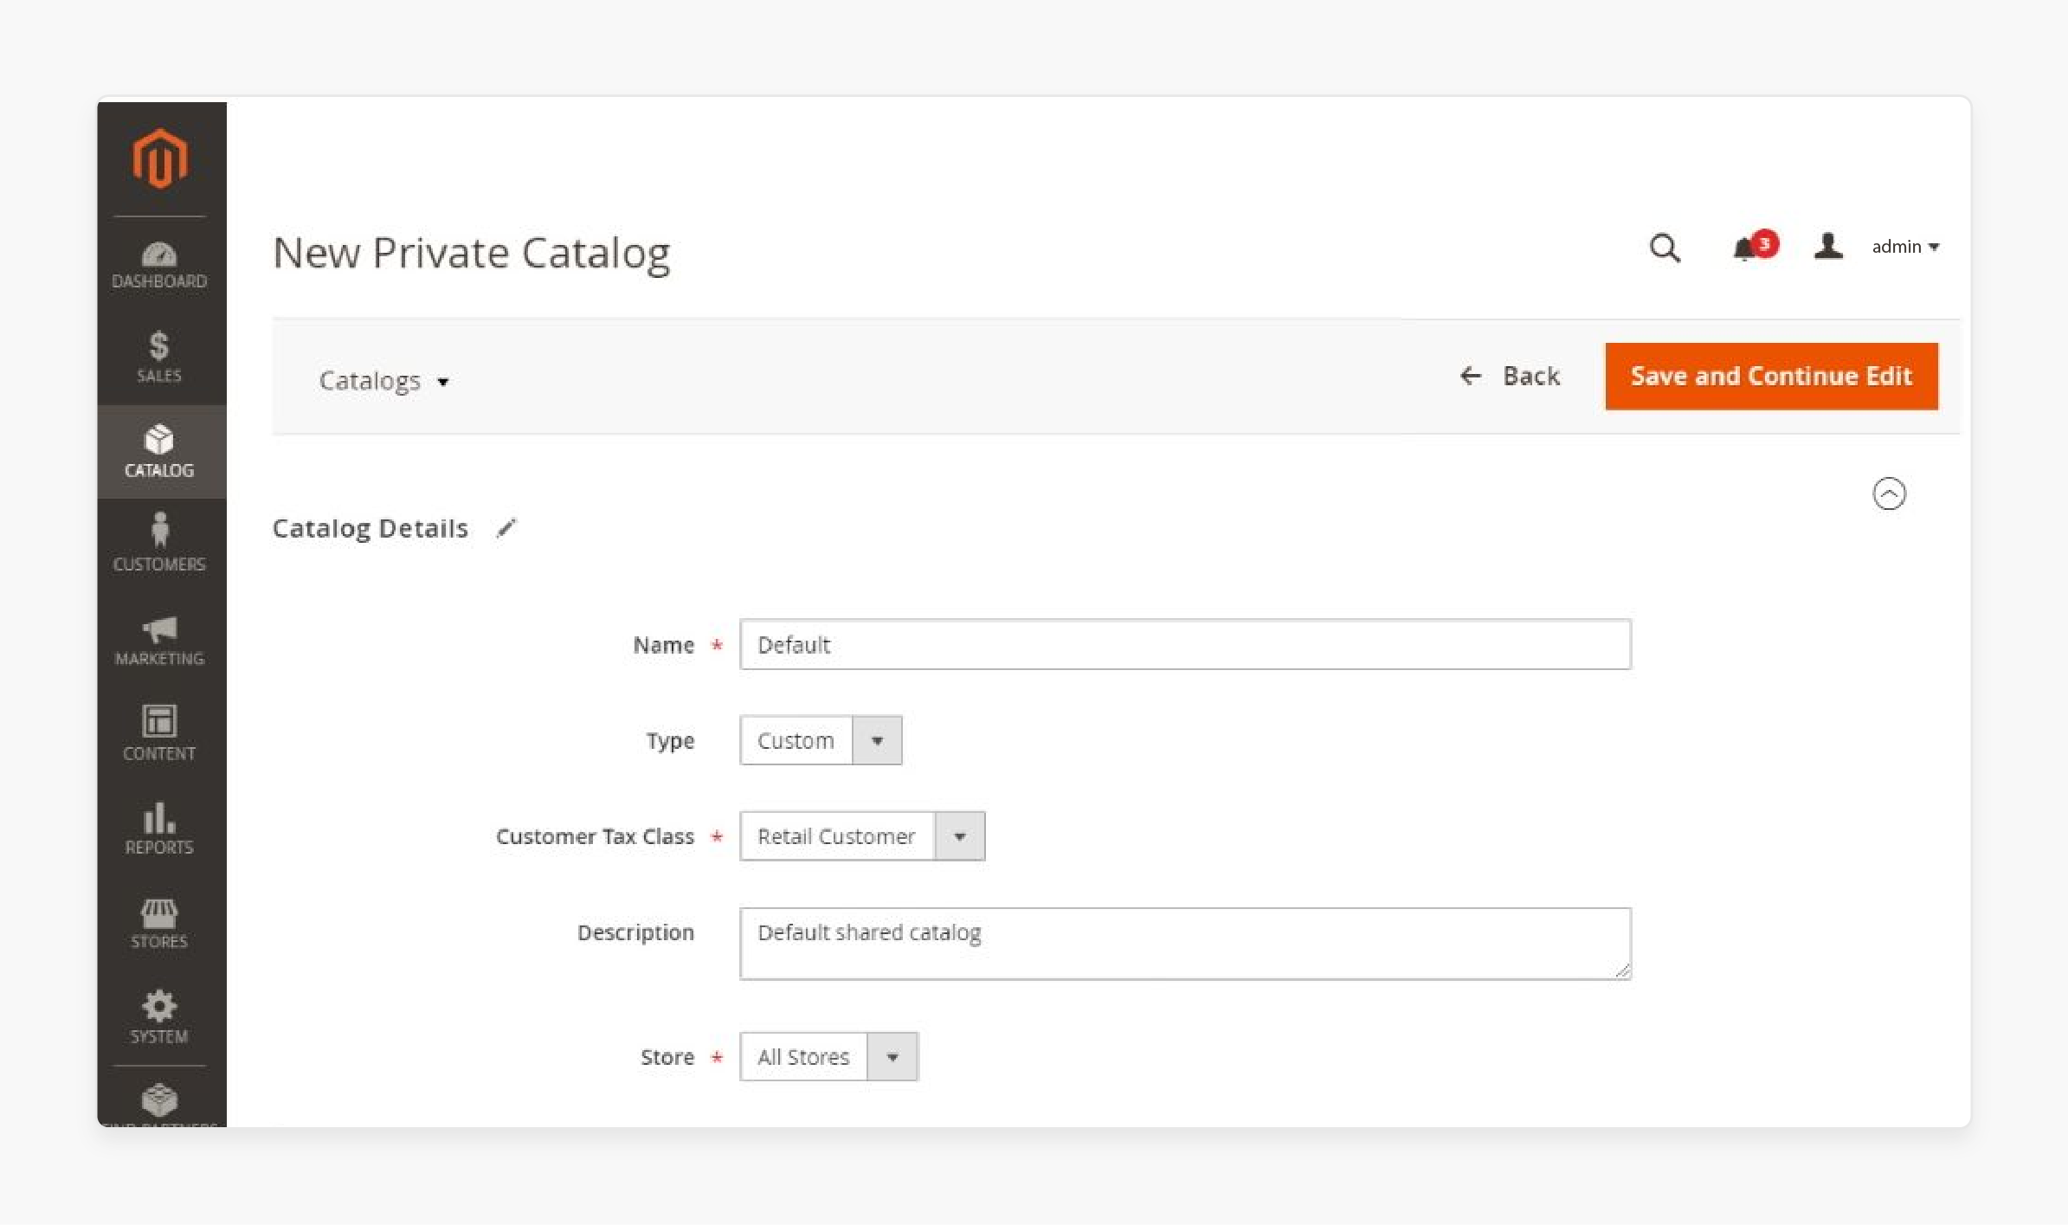
Task: Open the Dashboard sidebar menu
Action: pos(160,264)
